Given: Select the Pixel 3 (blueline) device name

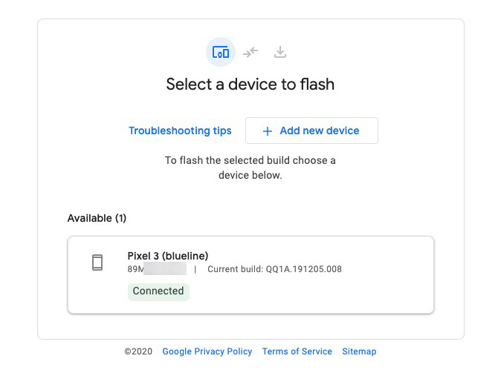Looking at the screenshot, I should (x=168, y=256).
